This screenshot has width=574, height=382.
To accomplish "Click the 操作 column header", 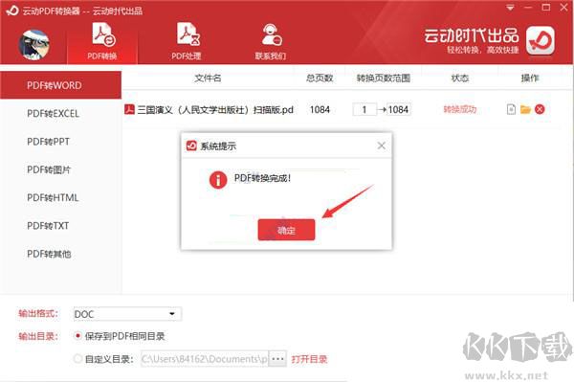I will pyautogui.click(x=530, y=78).
